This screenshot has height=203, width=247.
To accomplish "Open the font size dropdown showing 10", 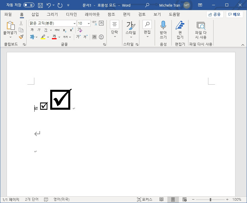I will (89, 23).
